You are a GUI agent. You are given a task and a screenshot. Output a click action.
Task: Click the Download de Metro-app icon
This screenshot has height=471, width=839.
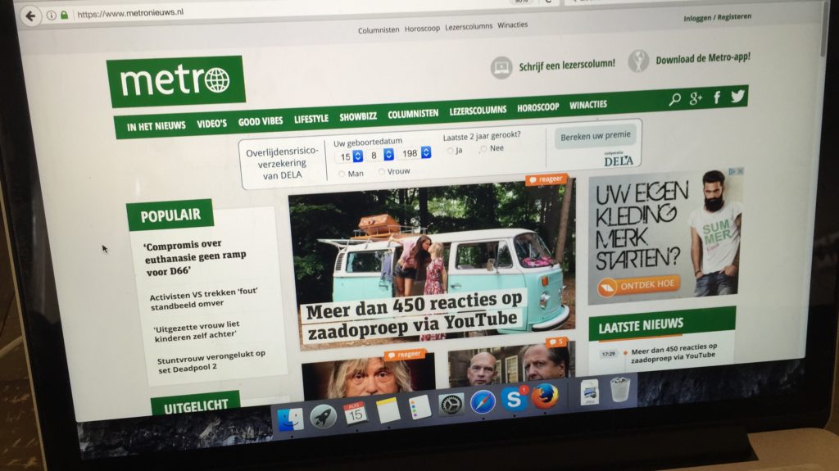tap(638, 61)
